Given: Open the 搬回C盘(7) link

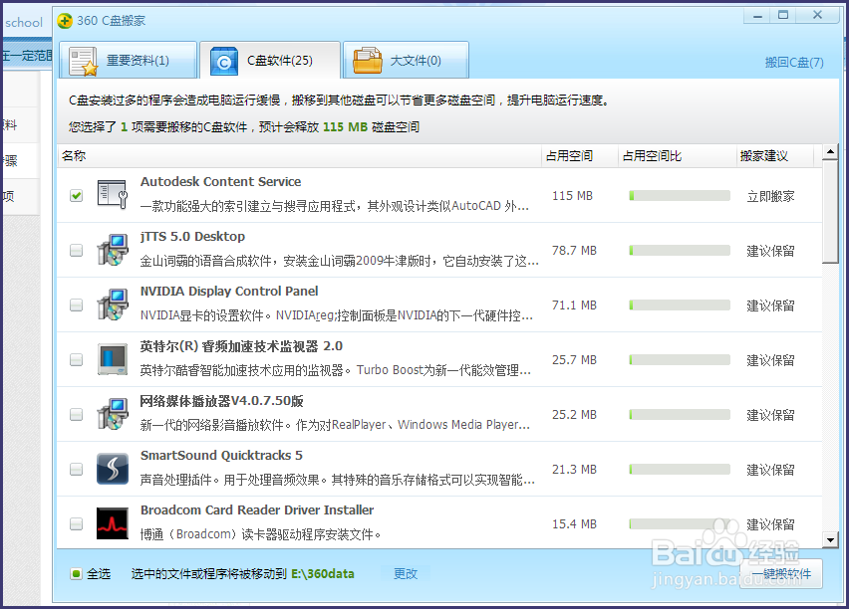Looking at the screenshot, I should tap(794, 63).
